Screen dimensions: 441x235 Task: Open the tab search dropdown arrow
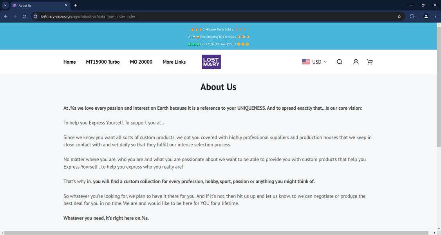(x=5, y=5)
